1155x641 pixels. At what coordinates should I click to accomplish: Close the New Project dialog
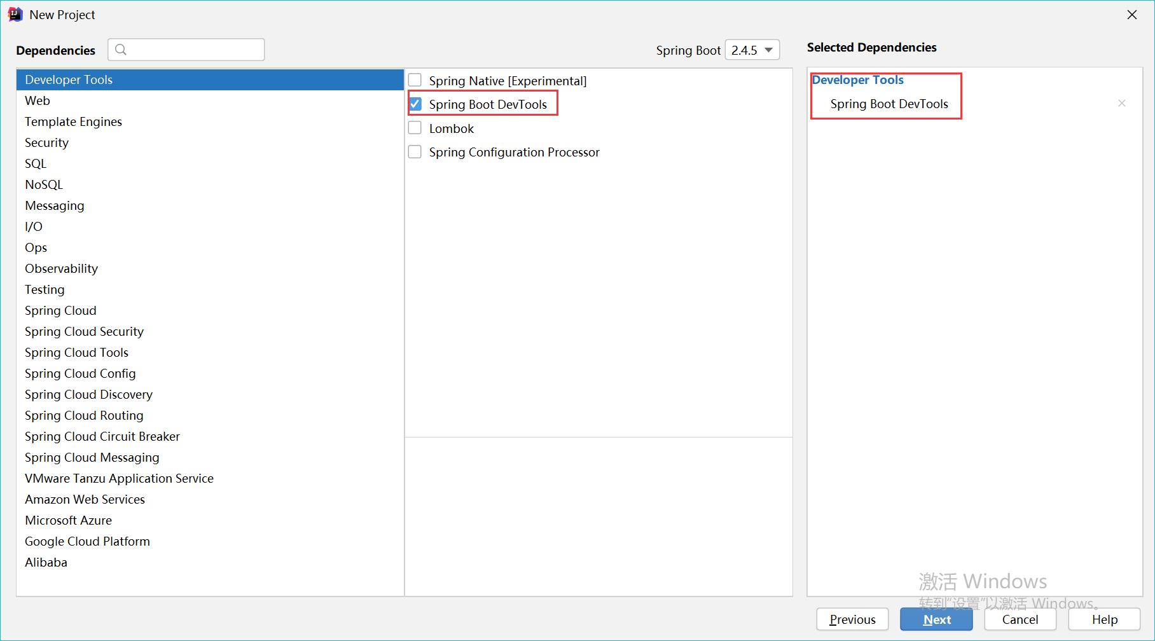pyautogui.click(x=1132, y=15)
